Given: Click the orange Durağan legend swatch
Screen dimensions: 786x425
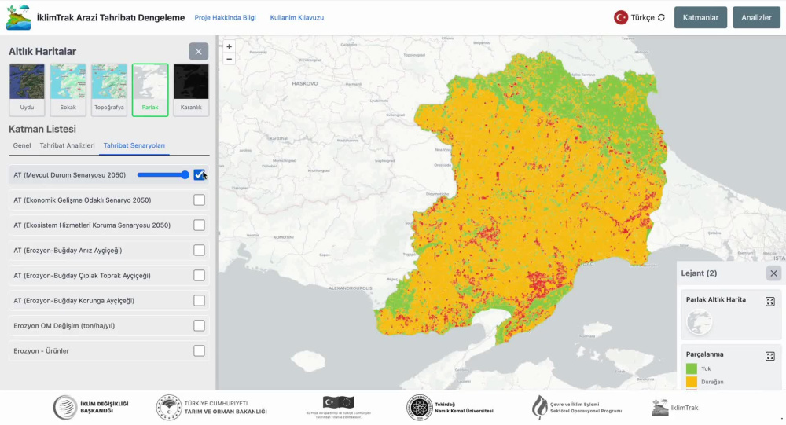Looking at the screenshot, I should pyautogui.click(x=691, y=381).
